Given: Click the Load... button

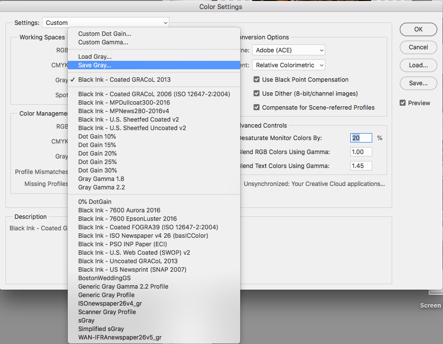Looking at the screenshot, I should click(418, 65).
